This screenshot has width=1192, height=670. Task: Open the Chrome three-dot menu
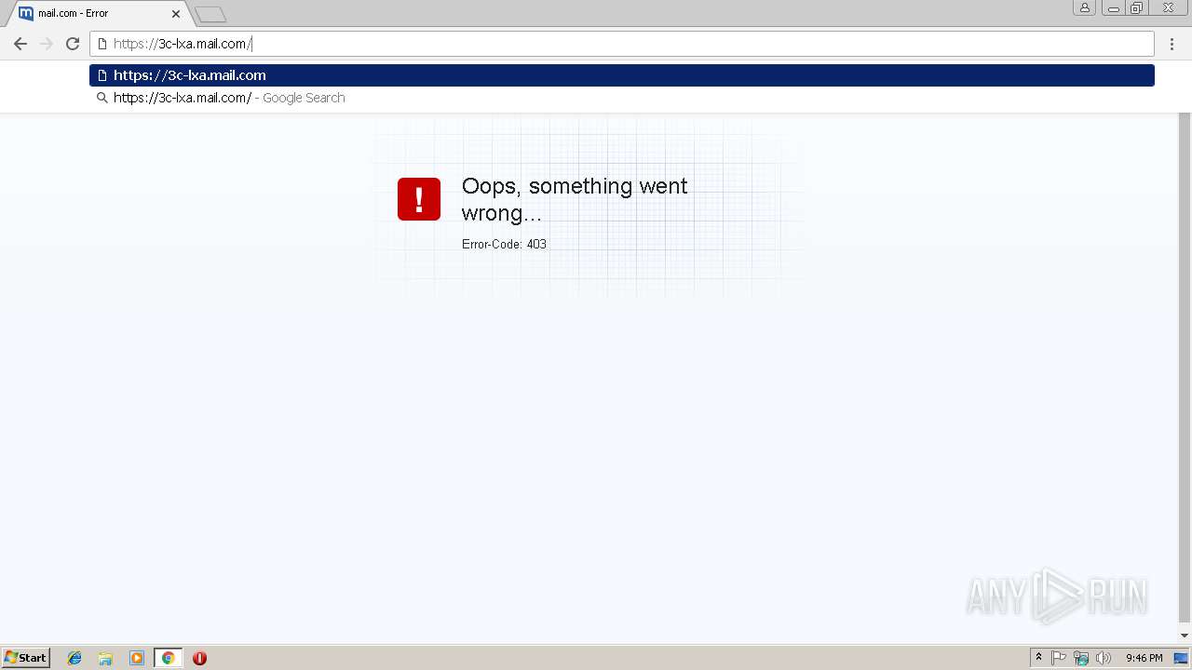pyautogui.click(x=1172, y=44)
